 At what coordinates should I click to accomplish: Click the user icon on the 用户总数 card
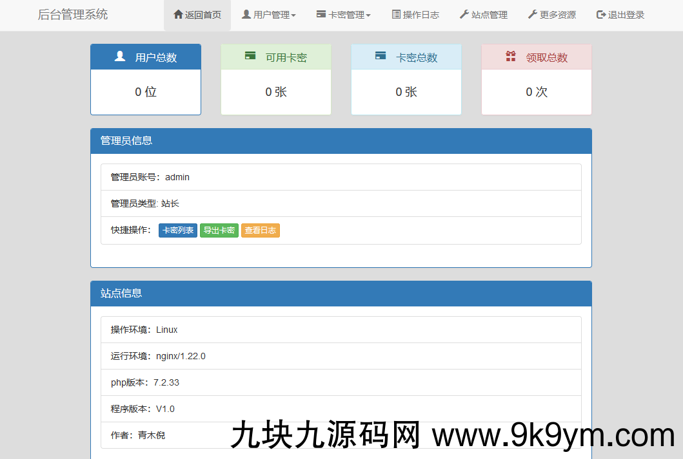pyautogui.click(x=119, y=56)
